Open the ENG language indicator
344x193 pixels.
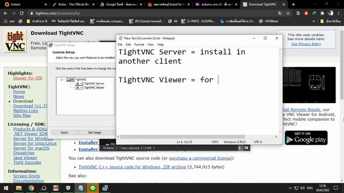[x=310, y=188]
